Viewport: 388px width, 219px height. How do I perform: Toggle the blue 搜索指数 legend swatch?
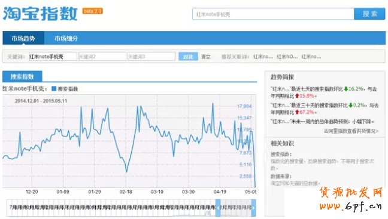click(x=54, y=88)
